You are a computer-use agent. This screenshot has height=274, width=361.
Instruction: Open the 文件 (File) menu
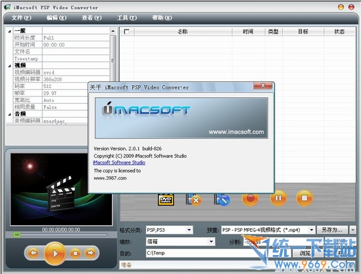(x=22, y=18)
